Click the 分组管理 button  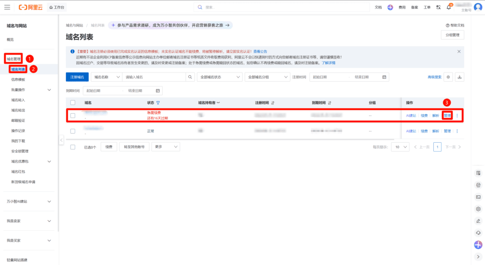452,35
